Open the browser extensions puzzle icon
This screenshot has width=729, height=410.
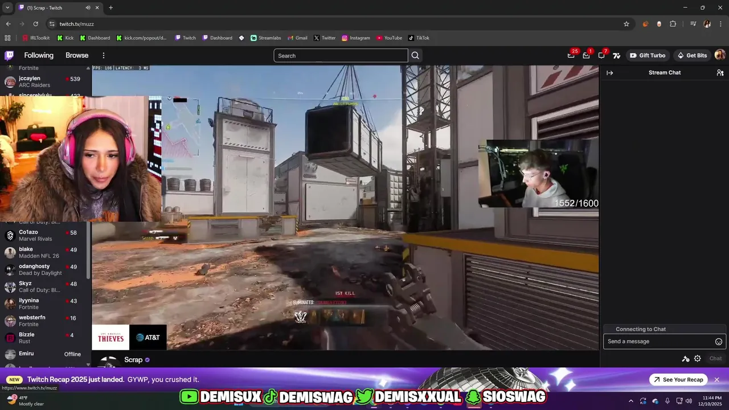[673, 24]
